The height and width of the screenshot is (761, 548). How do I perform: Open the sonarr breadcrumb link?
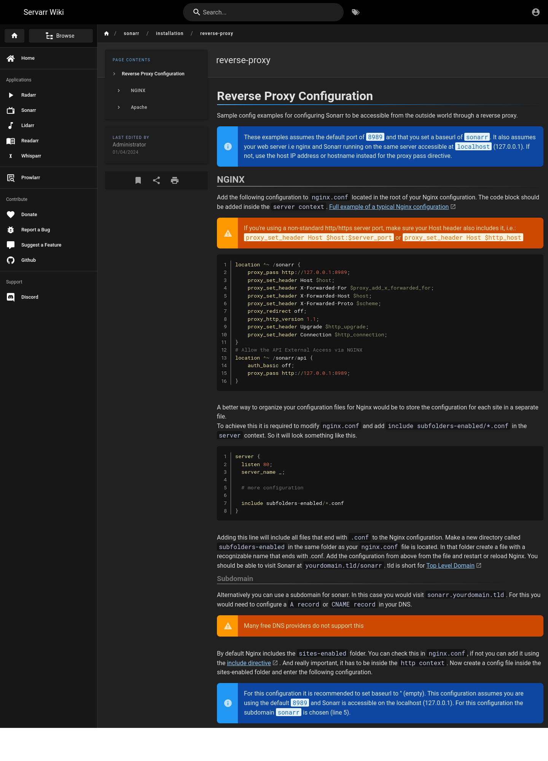(131, 33)
